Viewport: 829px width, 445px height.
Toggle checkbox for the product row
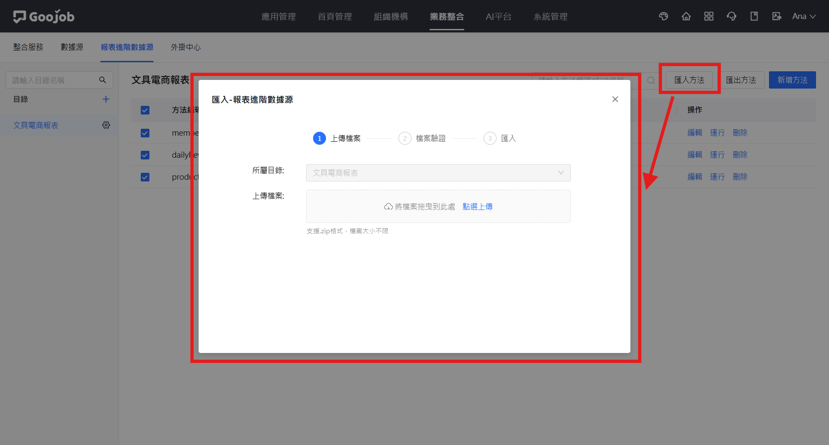[x=145, y=177]
